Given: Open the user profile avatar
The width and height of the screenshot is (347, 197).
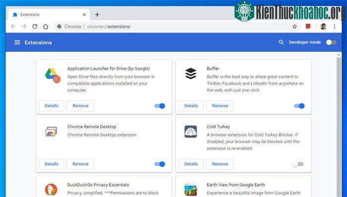Looking at the screenshot, I should click(323, 27).
